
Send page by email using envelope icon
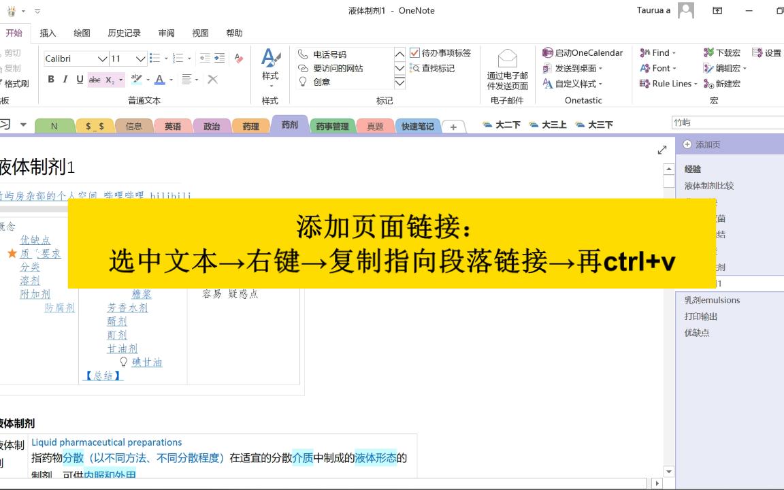pyautogui.click(x=507, y=60)
